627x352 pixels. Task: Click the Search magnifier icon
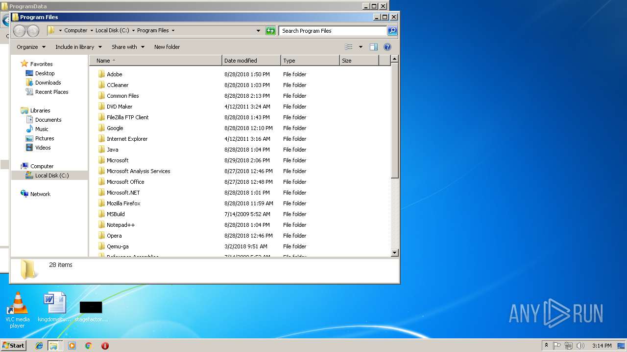392,30
